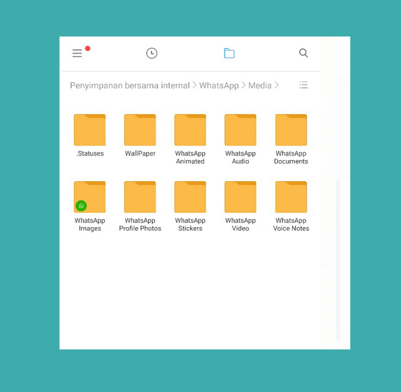Click the WhatsApp Stickers label
401x392 pixels.
190,224
